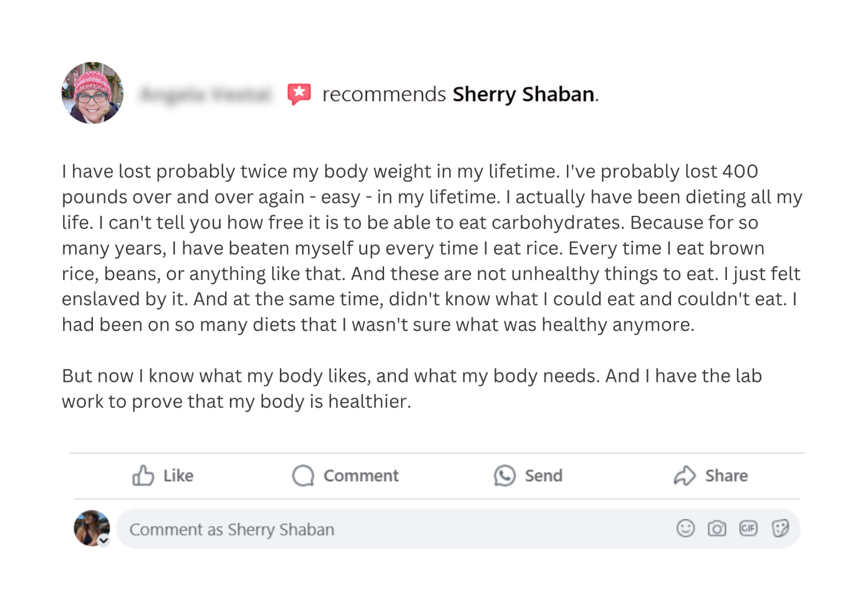Click the WhatsApp Send icon
The image size is (868, 614).
tap(505, 476)
